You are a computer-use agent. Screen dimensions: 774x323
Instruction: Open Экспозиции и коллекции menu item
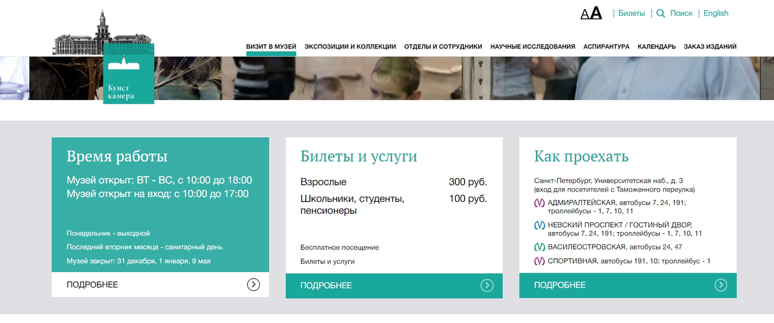pyautogui.click(x=350, y=46)
